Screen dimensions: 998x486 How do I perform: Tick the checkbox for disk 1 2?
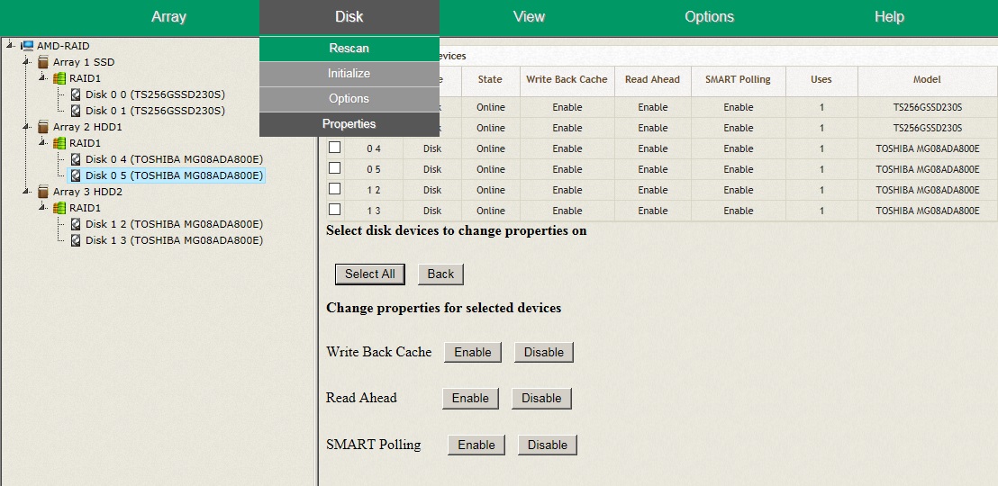pos(334,189)
